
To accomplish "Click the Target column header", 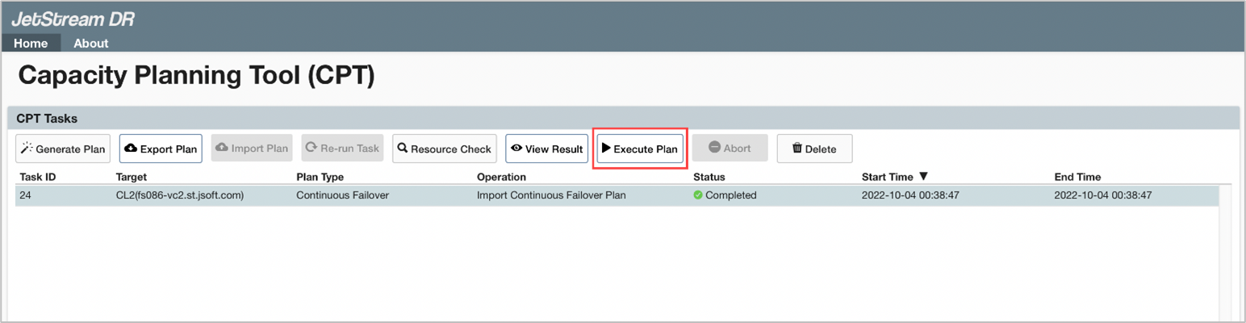I will [x=132, y=177].
